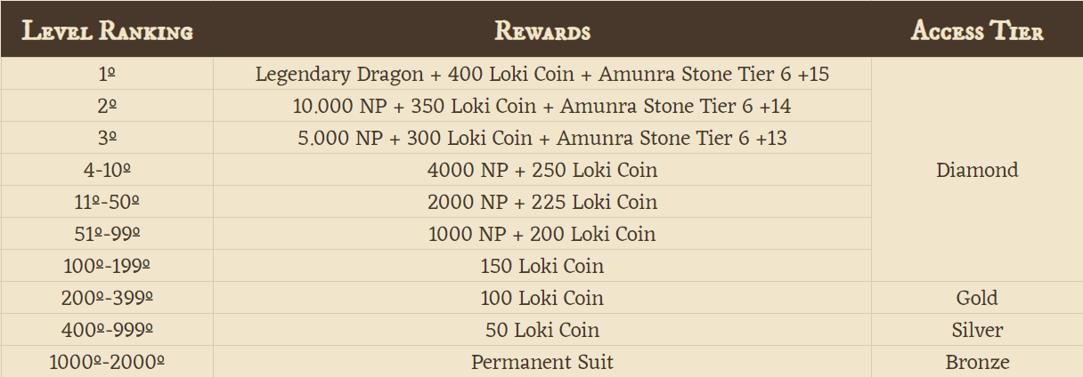Select the 4000 NP + 250 Loki Coin reward
Image resolution: width=1083 pixels, height=377 pixels.
[542, 170]
